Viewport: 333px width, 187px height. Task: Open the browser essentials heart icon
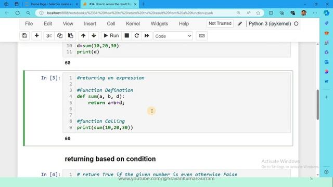click(292, 13)
